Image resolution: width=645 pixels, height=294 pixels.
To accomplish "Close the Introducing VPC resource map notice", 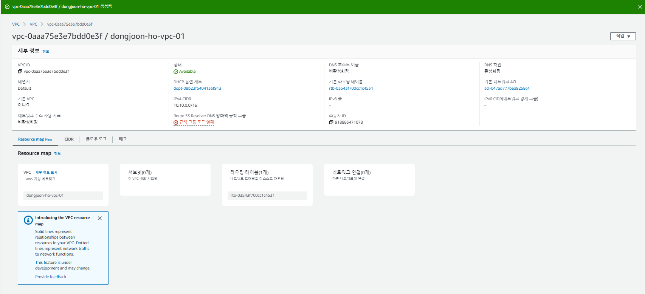I will [x=100, y=218].
